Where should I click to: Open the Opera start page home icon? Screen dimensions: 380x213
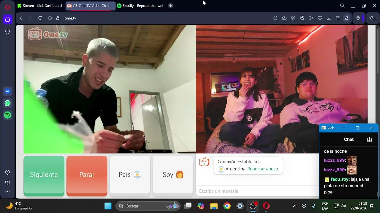[x=7, y=20]
